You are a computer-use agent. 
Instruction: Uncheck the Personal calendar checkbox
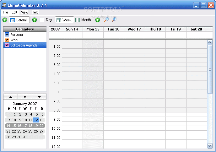(7, 34)
